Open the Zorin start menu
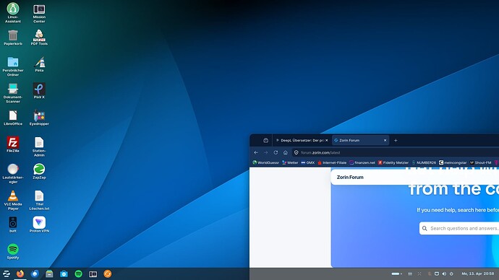Image resolution: width=499 pixels, height=280 pixels. 6,274
